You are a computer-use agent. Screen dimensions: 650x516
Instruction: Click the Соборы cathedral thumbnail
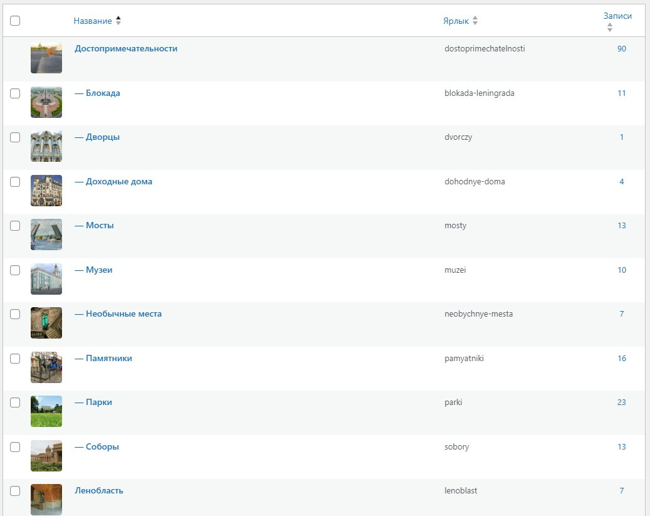(x=46, y=456)
